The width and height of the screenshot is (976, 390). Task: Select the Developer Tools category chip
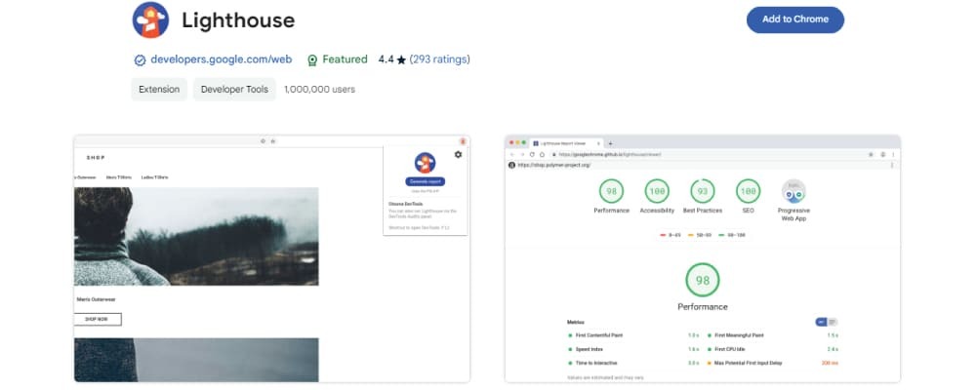234,90
